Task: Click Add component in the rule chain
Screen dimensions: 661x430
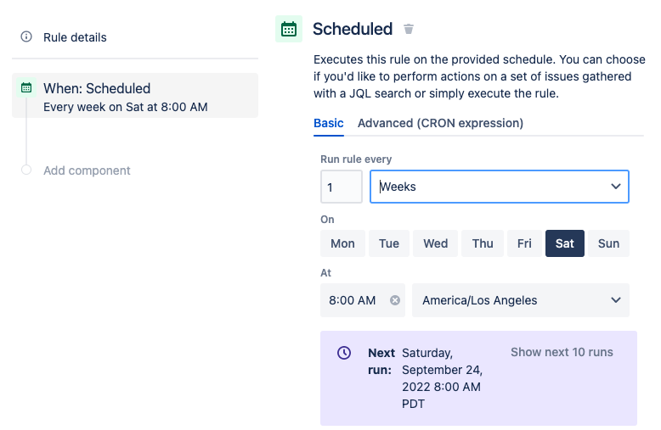Action: 87,170
